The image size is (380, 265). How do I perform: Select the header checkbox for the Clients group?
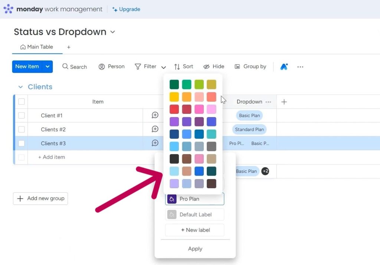pos(21,102)
